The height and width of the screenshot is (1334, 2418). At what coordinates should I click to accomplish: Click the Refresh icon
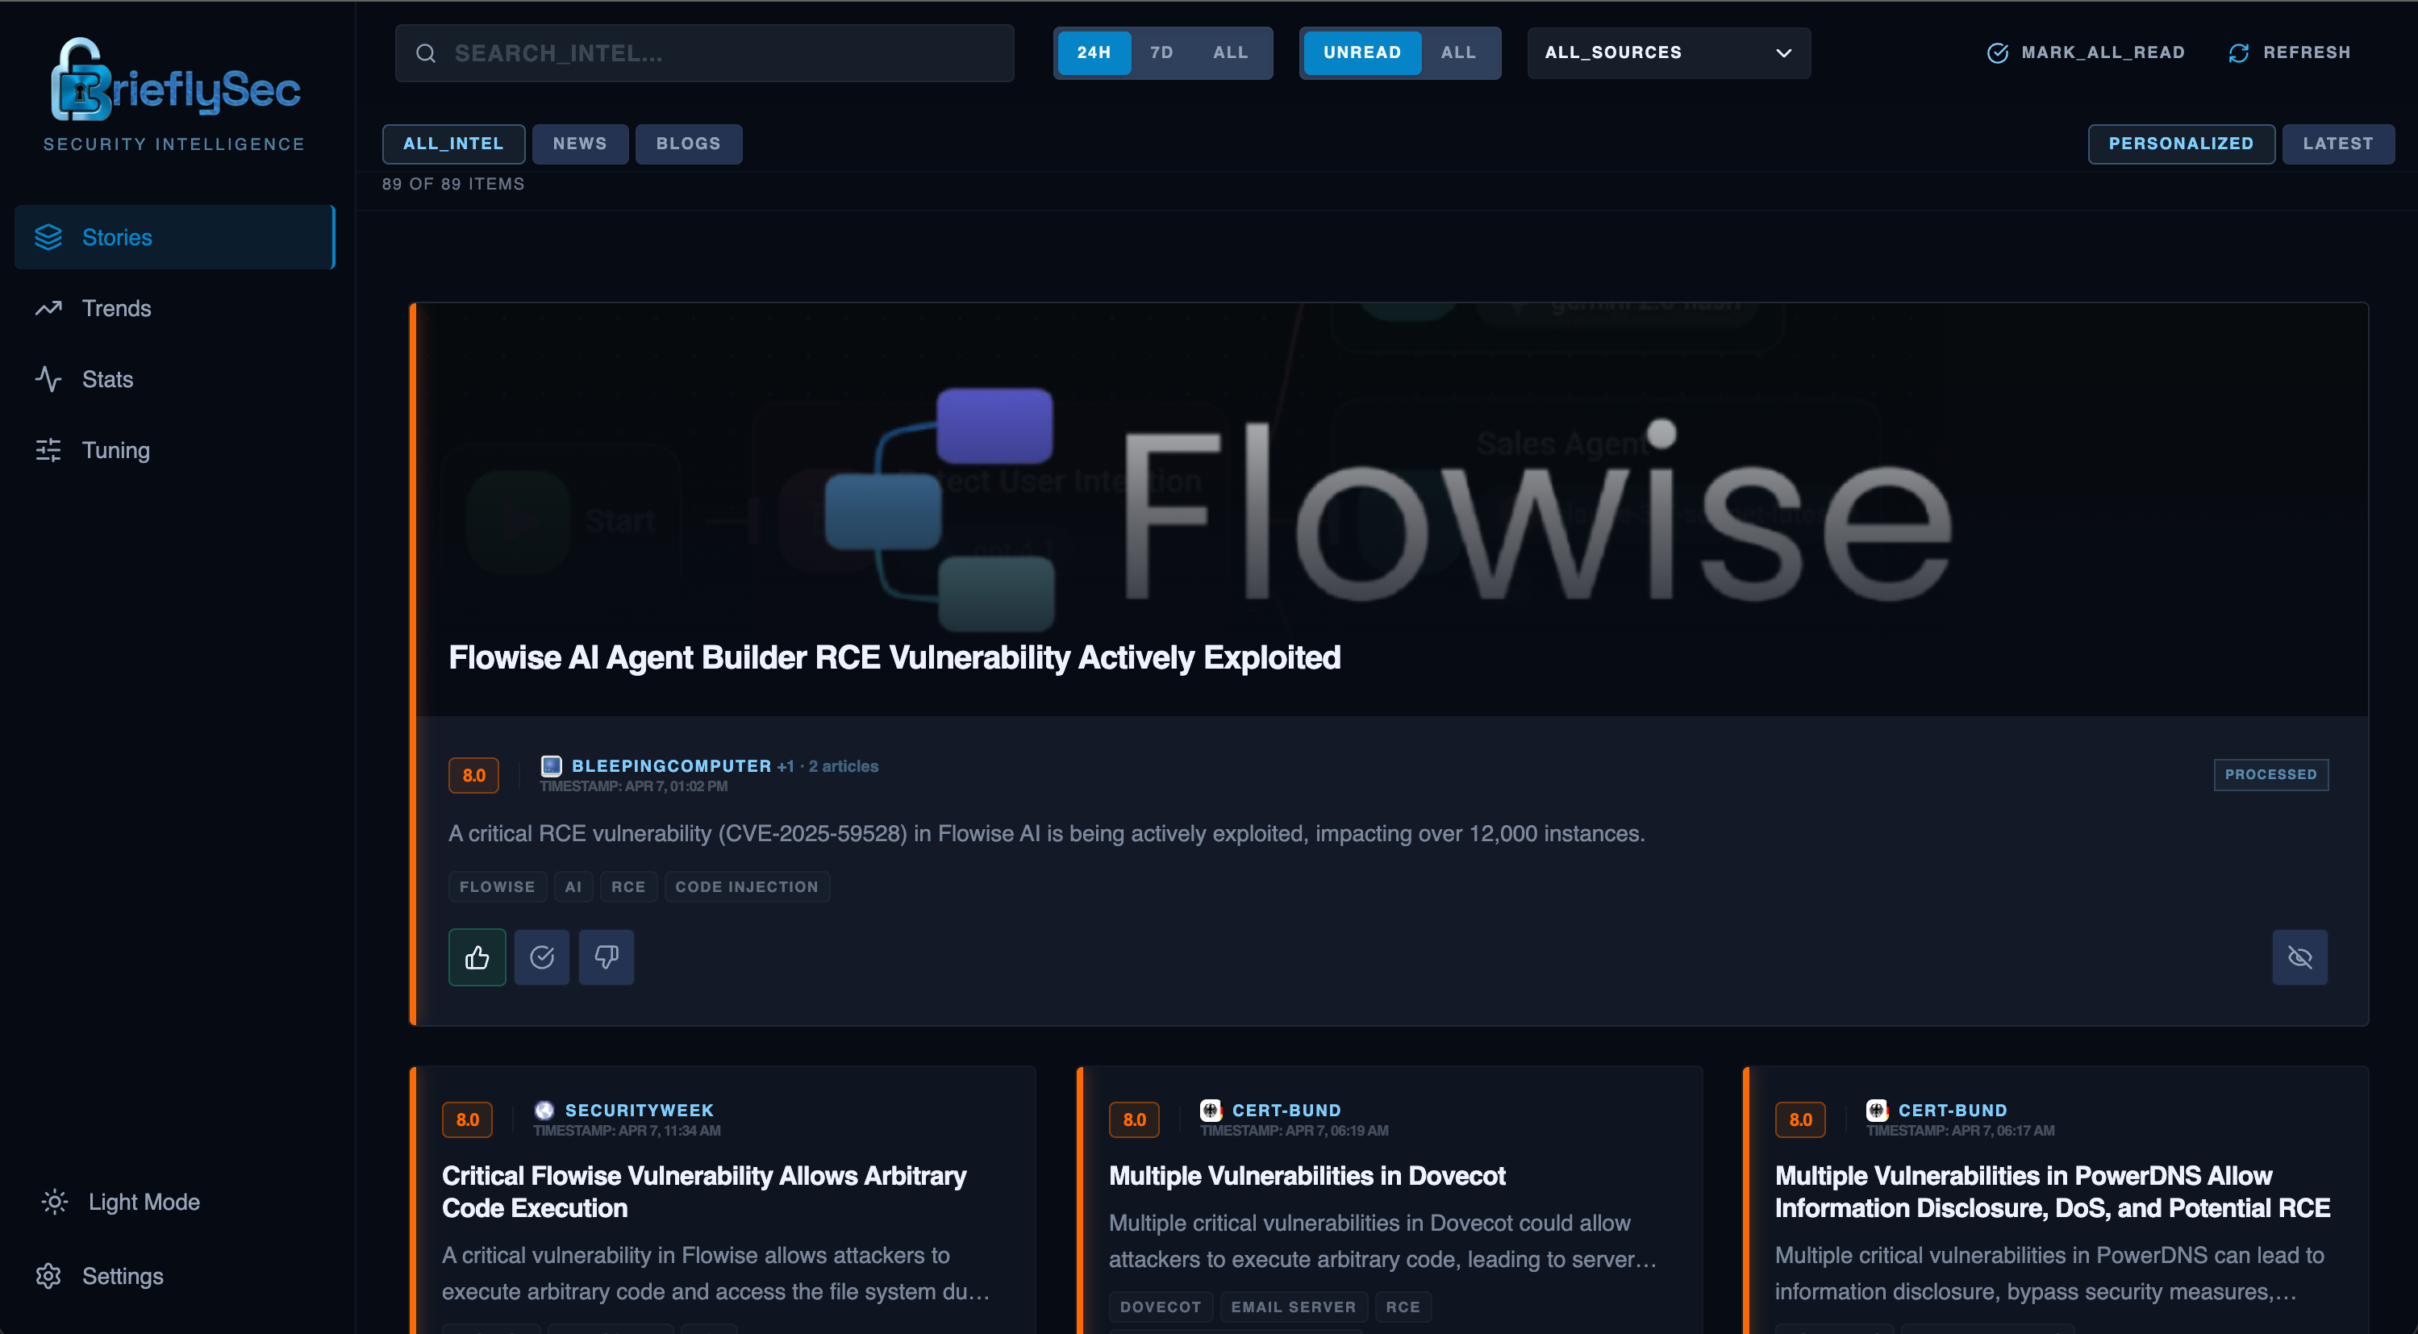[x=2239, y=52]
